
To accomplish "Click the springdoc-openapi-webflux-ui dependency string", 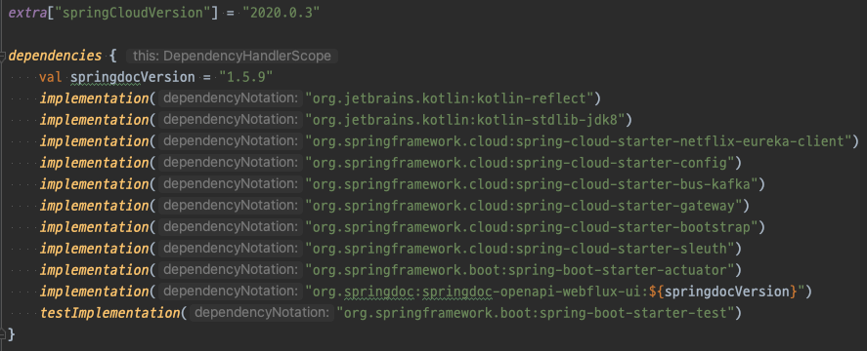I will pos(554,292).
